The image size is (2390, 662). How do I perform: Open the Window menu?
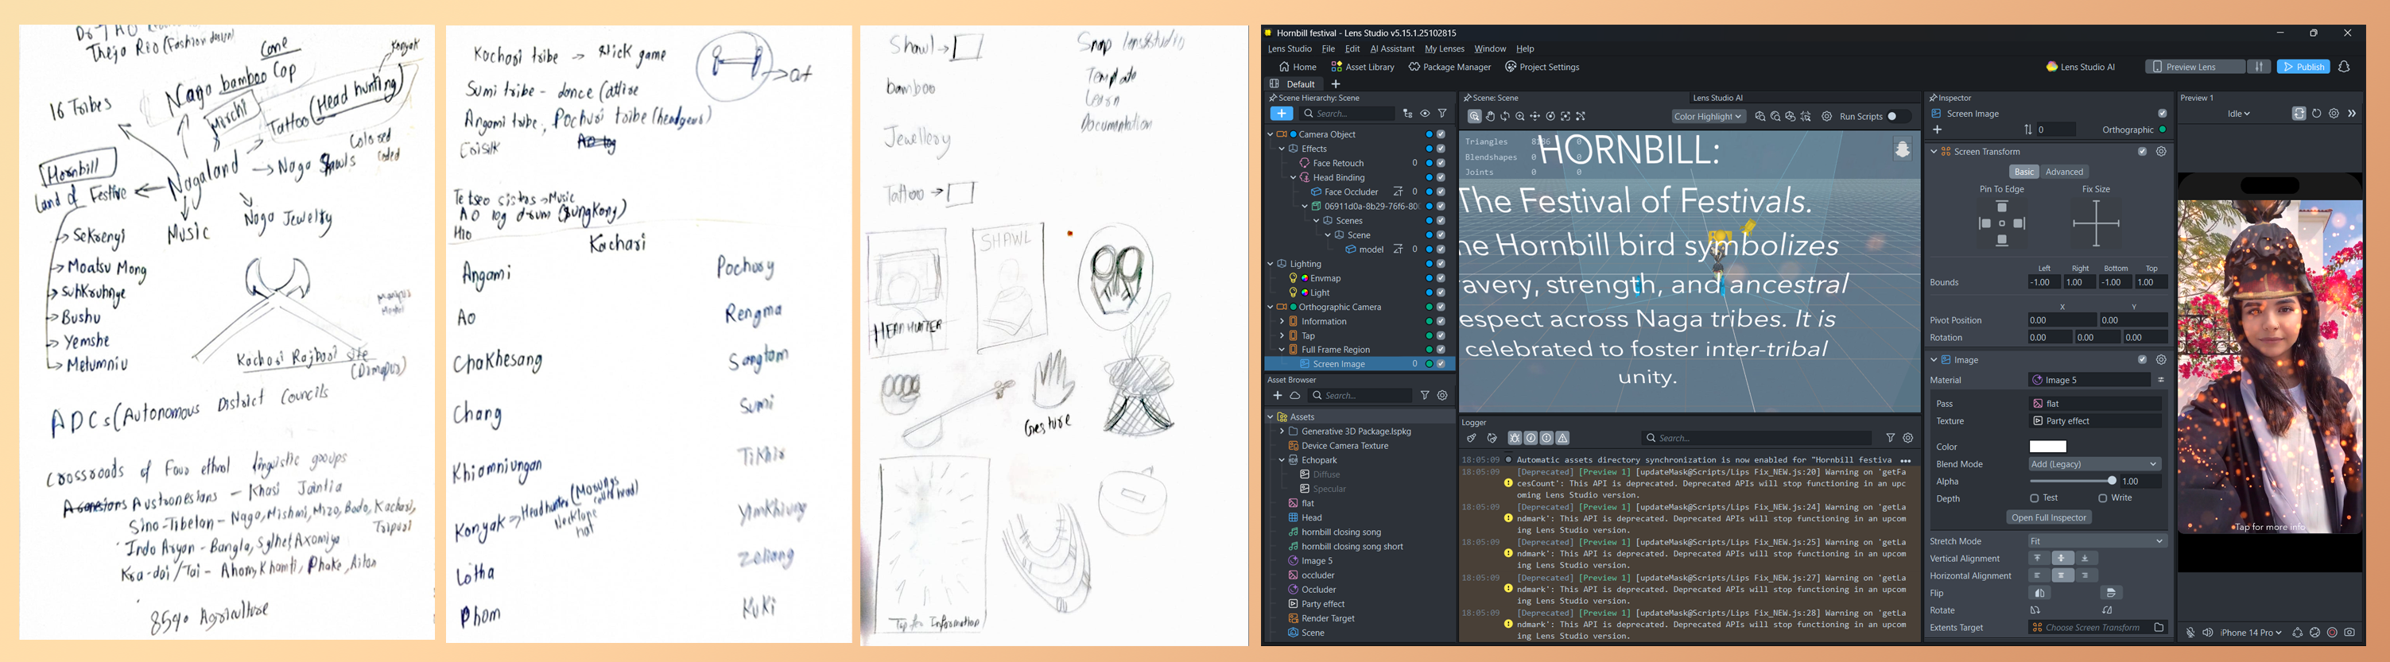point(1489,49)
